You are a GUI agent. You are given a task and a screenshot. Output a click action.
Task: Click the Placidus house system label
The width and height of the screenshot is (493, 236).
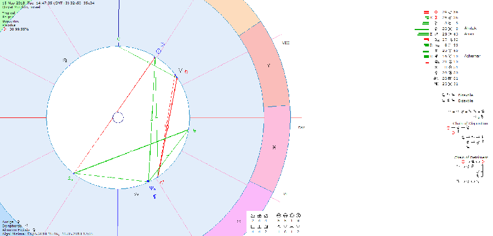click(x=8, y=25)
